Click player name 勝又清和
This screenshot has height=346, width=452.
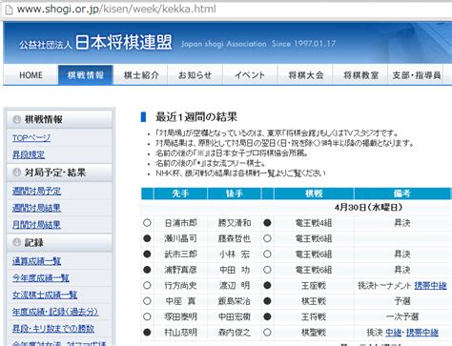(235, 223)
